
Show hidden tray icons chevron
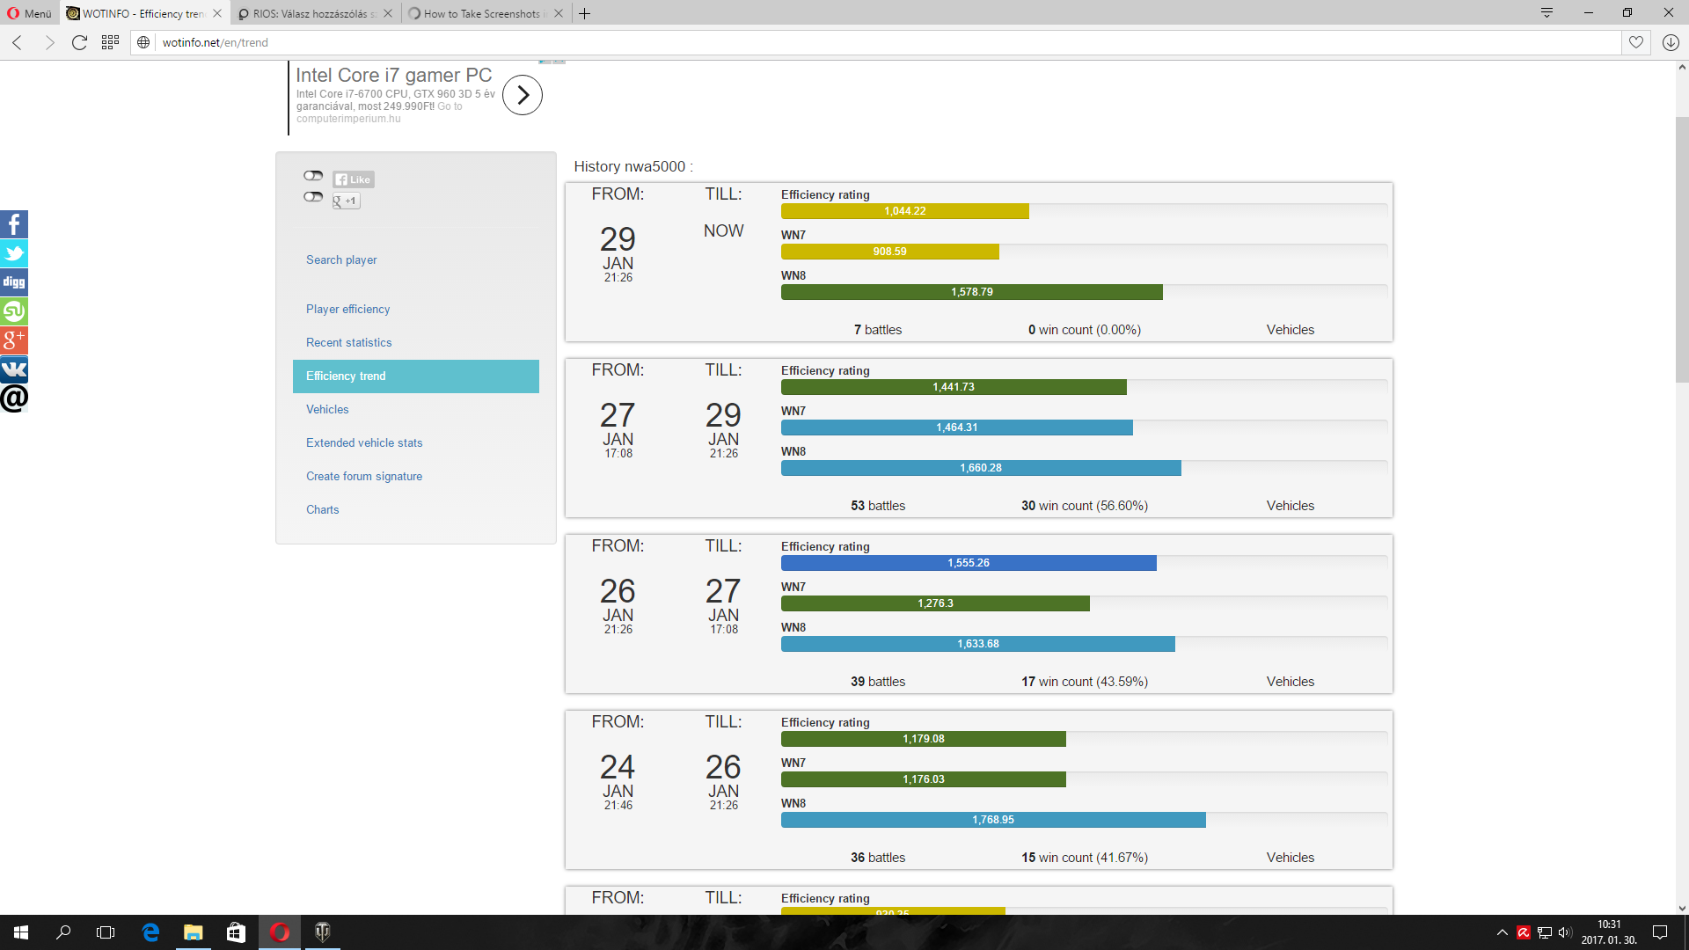tap(1502, 932)
